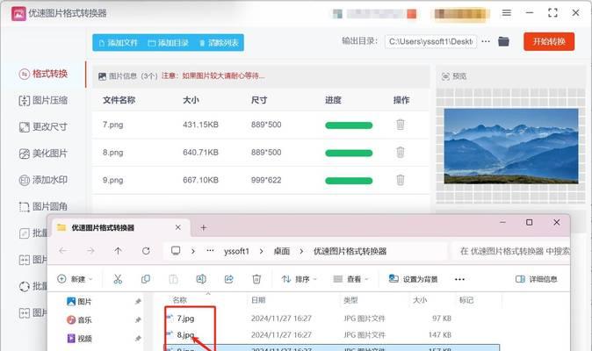Click the 清除列表 clear list button
This screenshot has width=592, height=351.
219,43
